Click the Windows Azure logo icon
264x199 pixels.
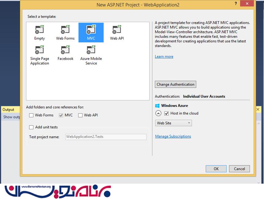click(x=158, y=106)
